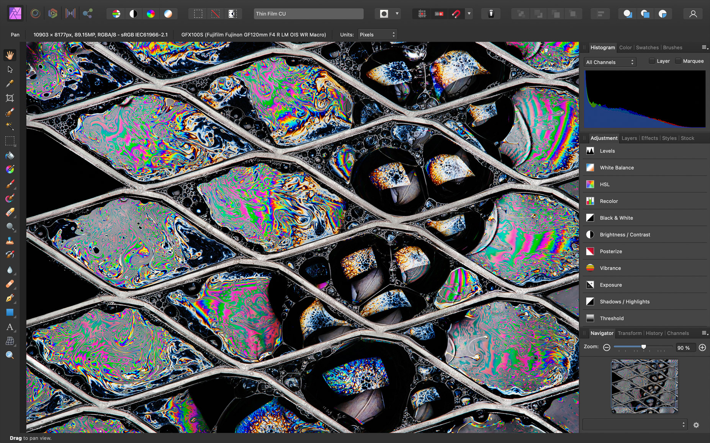The width and height of the screenshot is (710, 443).
Task: Click the Auto White Balance toolbar icon
Action: pyautogui.click(x=168, y=14)
